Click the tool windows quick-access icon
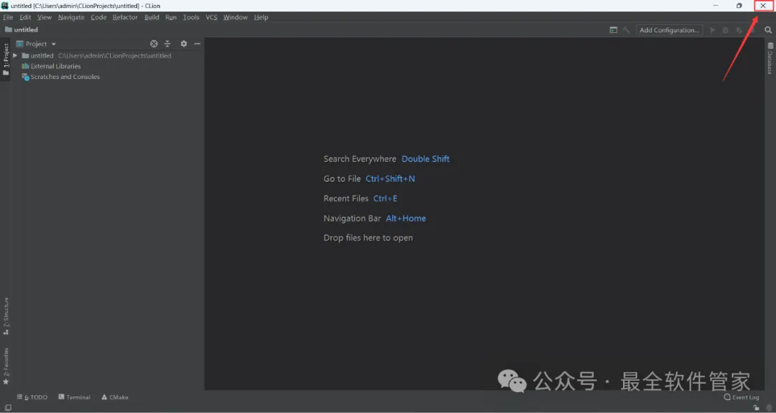This screenshot has width=776, height=413. click(x=8, y=408)
